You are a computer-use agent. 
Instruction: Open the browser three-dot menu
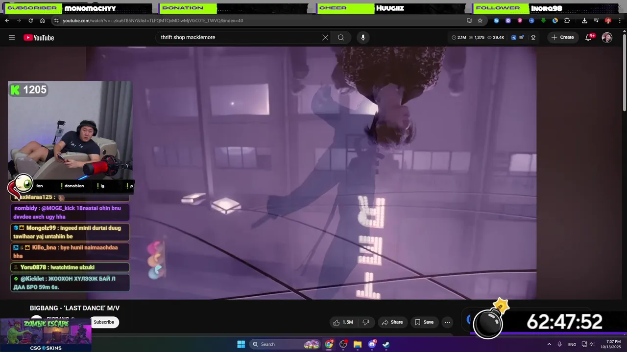(620, 21)
